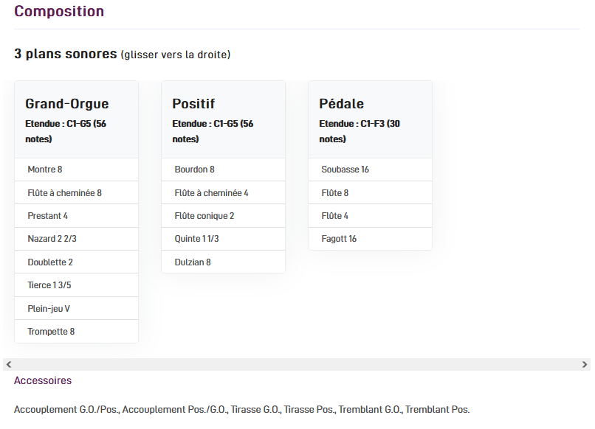Click the horizontal scrollbar track
This screenshot has height=429, width=595.
click(295, 364)
